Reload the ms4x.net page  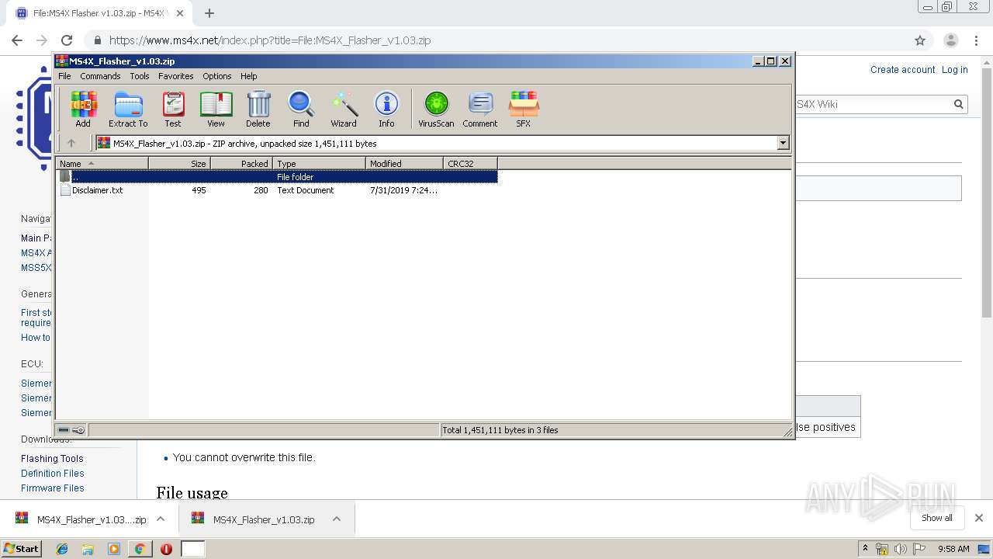(67, 40)
